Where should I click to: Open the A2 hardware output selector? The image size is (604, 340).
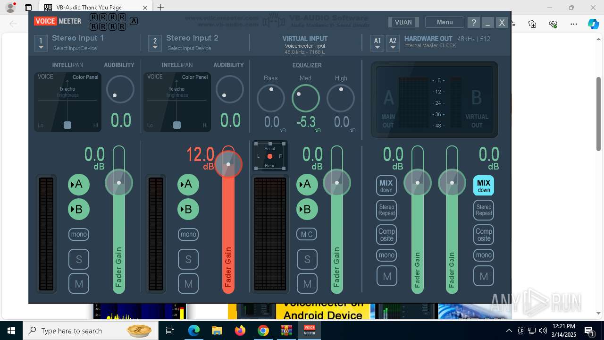[x=393, y=43]
